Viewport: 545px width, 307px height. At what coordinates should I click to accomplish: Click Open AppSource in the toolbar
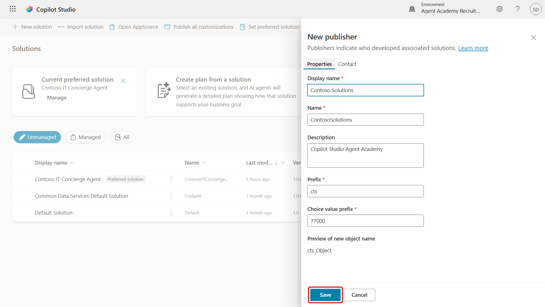(x=134, y=27)
